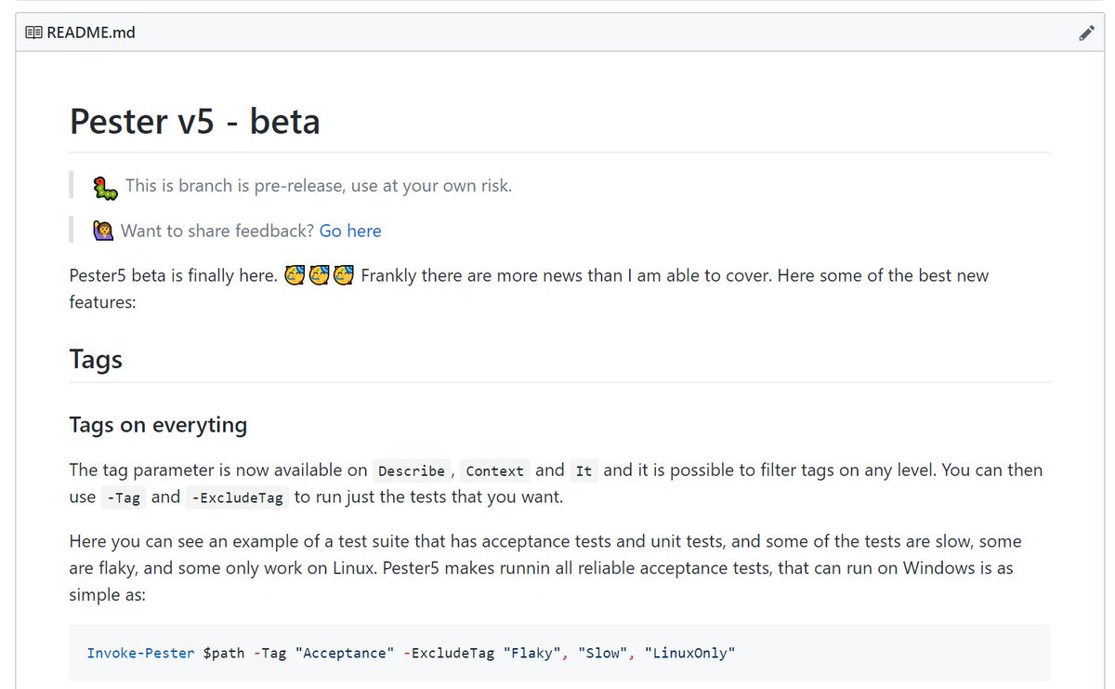Click the README.md file name

tap(91, 33)
